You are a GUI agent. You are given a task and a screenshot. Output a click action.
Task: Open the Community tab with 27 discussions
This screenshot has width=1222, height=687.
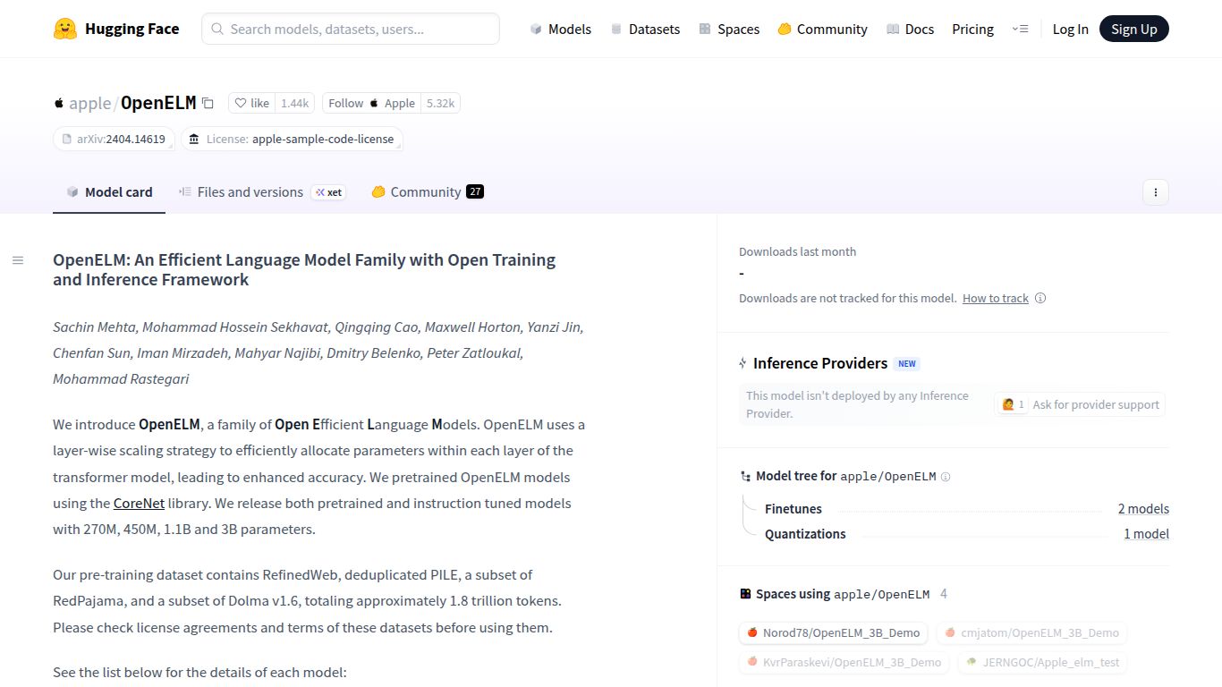point(427,191)
